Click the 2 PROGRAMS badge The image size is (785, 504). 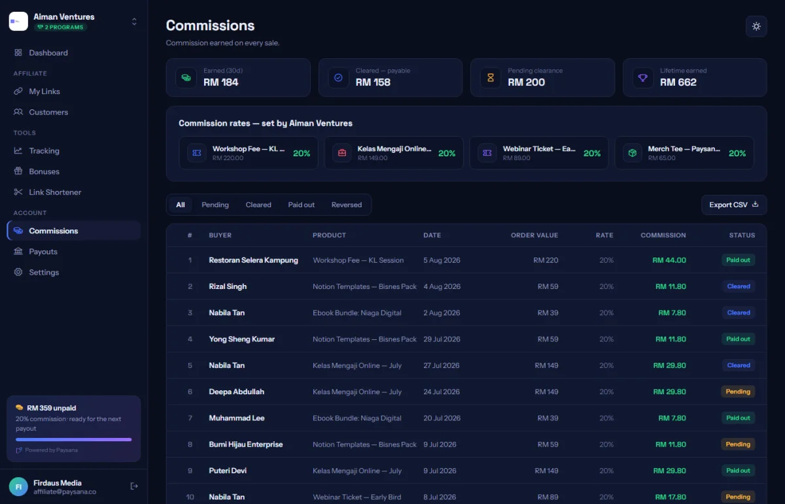60,27
